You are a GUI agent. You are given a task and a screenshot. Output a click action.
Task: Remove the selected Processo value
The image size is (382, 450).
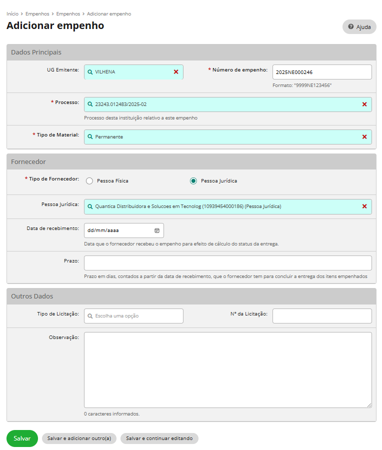coord(364,104)
